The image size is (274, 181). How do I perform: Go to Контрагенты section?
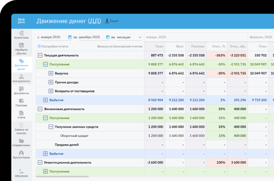(x=21, y=78)
